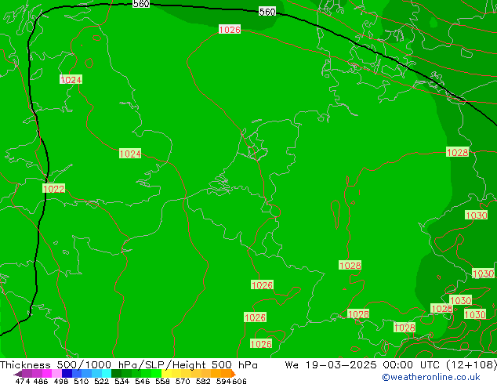Pick the bright lime green swatch before yellow
Image resolution: width=497 pixels, height=384 pixels.
(156, 374)
